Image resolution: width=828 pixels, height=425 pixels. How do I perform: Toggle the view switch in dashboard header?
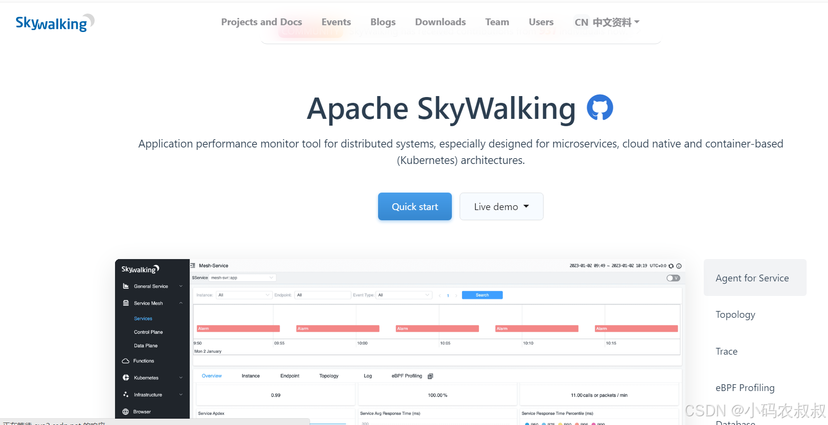[x=673, y=278]
